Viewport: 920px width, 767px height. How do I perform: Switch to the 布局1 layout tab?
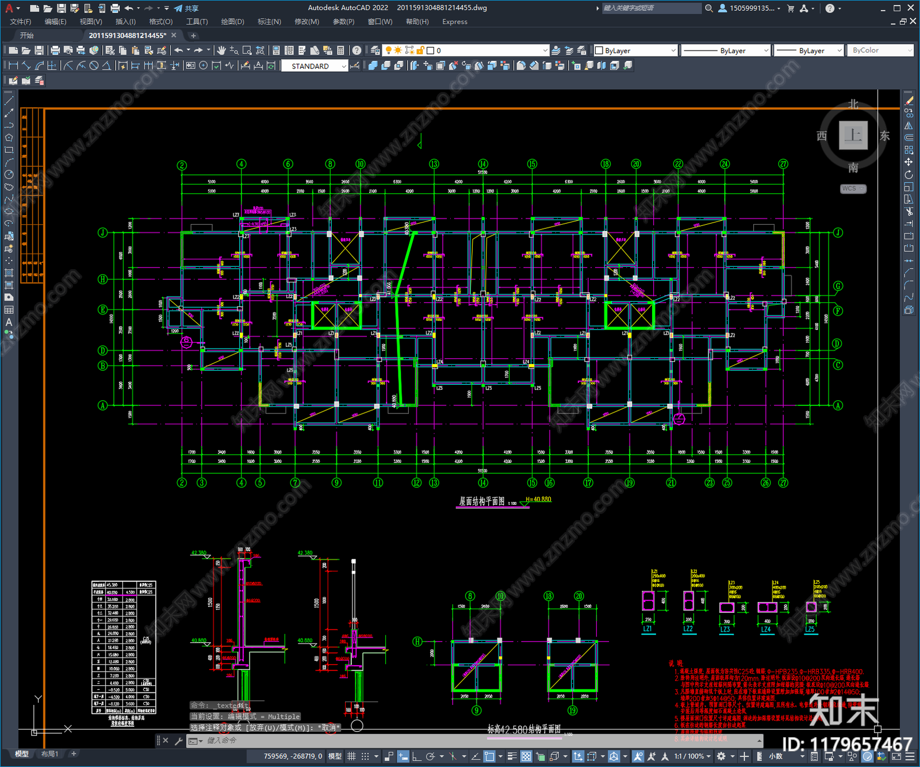click(x=50, y=754)
